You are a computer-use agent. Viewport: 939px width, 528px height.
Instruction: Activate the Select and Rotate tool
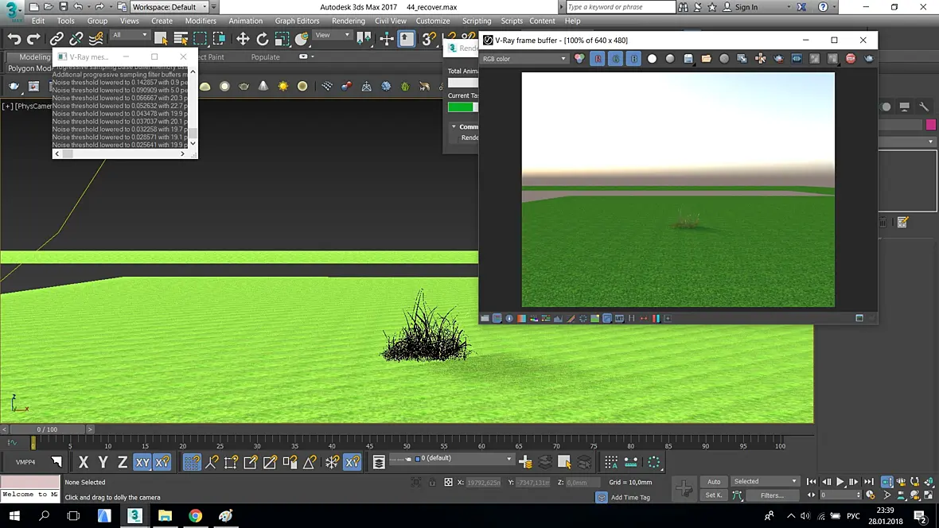(x=263, y=39)
